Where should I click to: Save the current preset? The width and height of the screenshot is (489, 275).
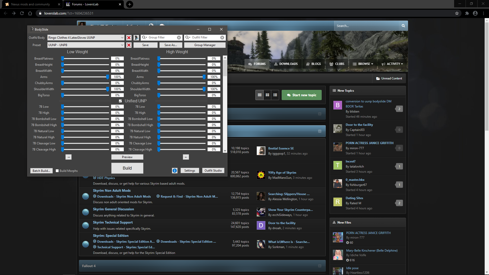coord(145,45)
